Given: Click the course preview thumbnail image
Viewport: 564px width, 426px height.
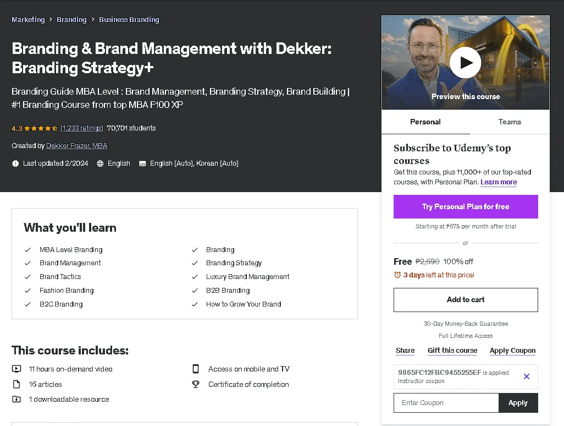Looking at the screenshot, I should pos(466,62).
